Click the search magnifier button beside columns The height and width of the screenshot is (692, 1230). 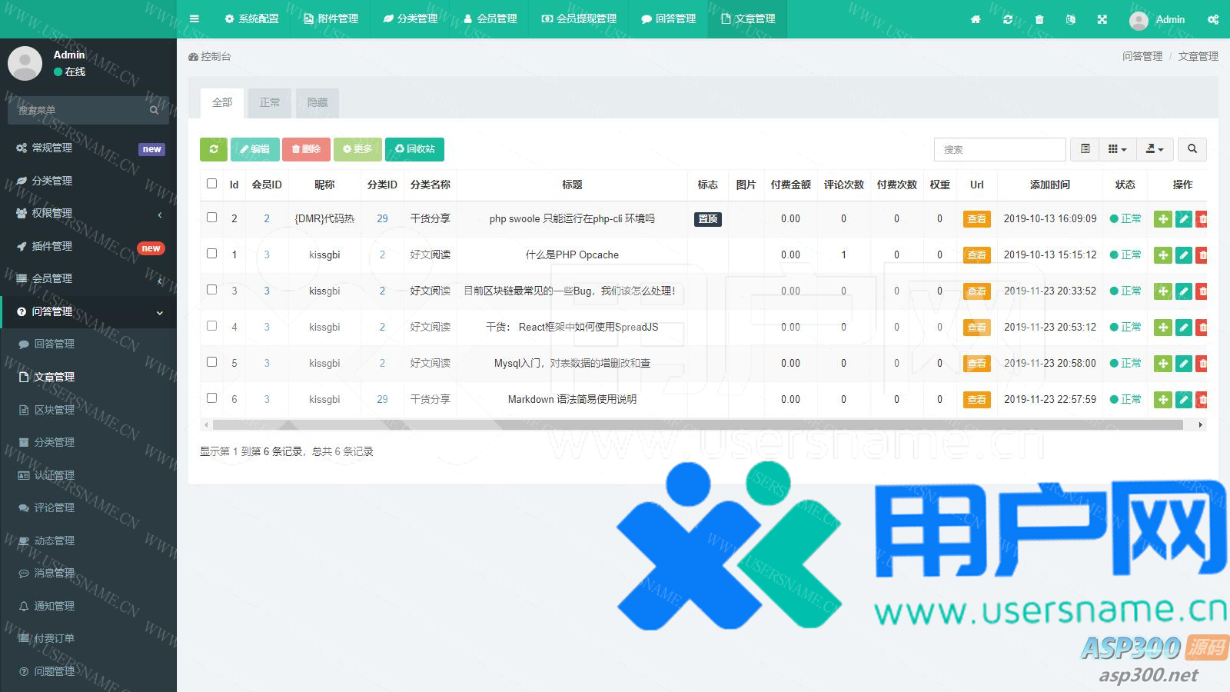point(1192,149)
